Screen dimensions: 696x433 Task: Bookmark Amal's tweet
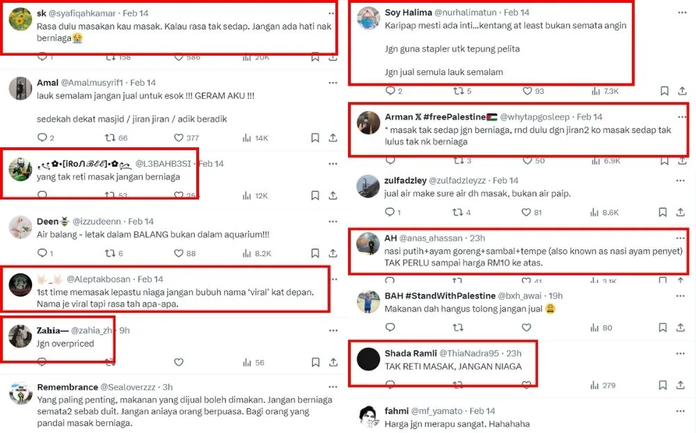[316, 138]
